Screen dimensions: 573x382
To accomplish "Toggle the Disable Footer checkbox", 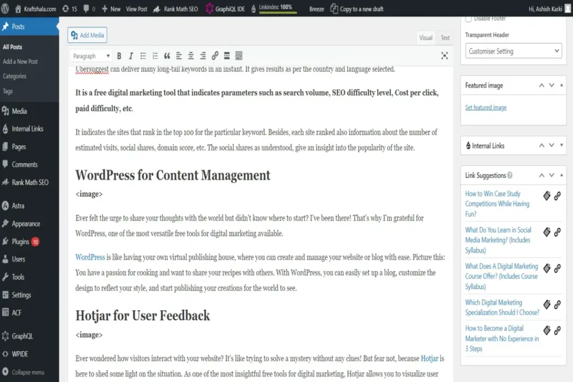I will tap(468, 19).
